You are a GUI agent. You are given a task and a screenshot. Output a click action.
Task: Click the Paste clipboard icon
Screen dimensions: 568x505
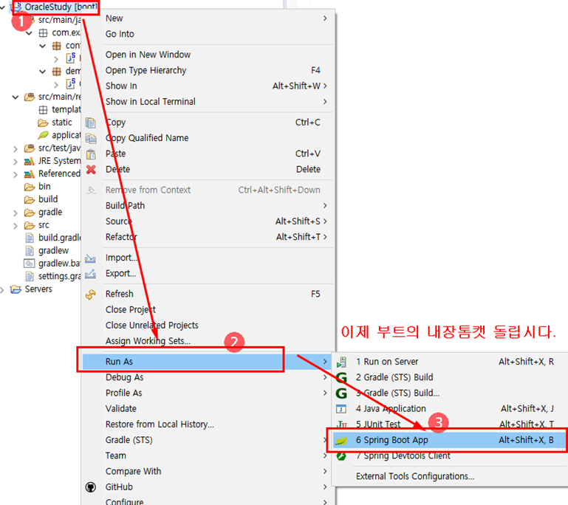click(x=91, y=154)
